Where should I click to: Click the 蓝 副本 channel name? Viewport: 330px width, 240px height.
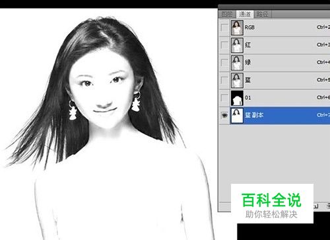coord(254,115)
